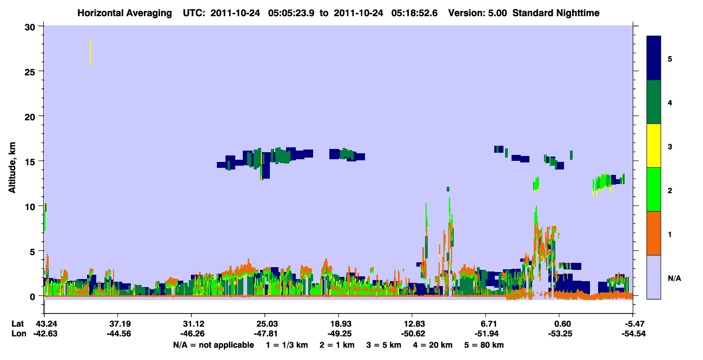
Task: Click the 'Lon' row label
Action: (x=18, y=334)
